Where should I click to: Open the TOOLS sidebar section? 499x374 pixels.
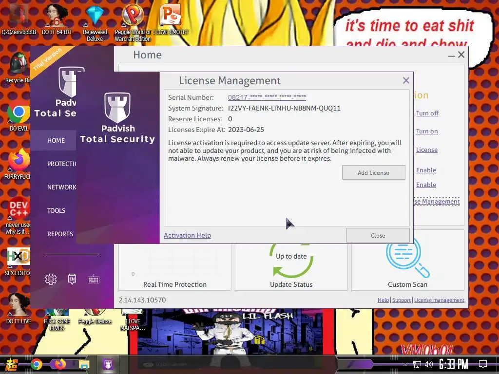pos(57,210)
